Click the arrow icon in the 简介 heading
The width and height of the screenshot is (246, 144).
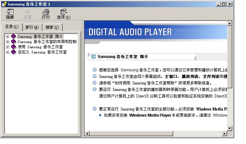[x=93, y=57]
